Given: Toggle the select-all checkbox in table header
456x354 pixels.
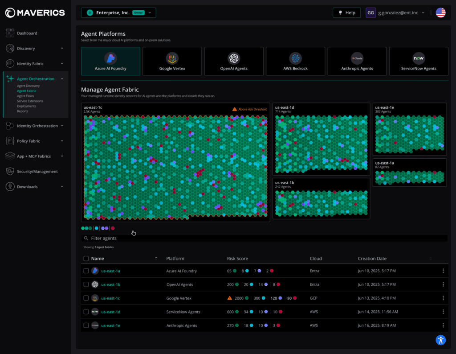Looking at the screenshot, I should 86,259.
